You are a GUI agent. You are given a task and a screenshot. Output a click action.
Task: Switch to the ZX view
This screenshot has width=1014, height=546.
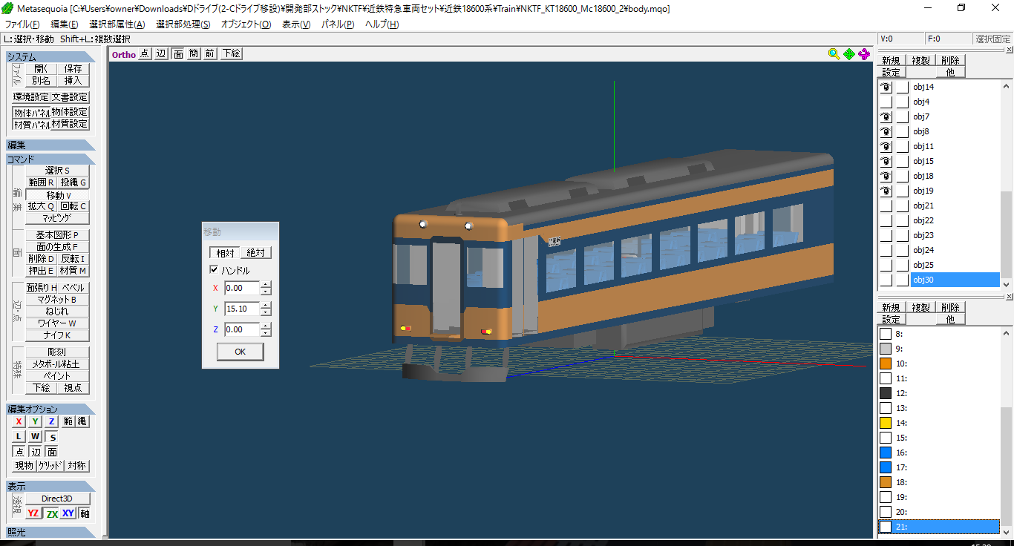coord(51,513)
